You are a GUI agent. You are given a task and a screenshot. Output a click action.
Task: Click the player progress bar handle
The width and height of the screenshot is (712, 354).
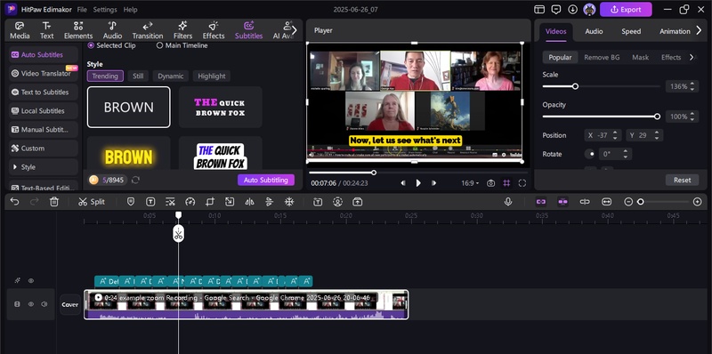click(x=374, y=173)
